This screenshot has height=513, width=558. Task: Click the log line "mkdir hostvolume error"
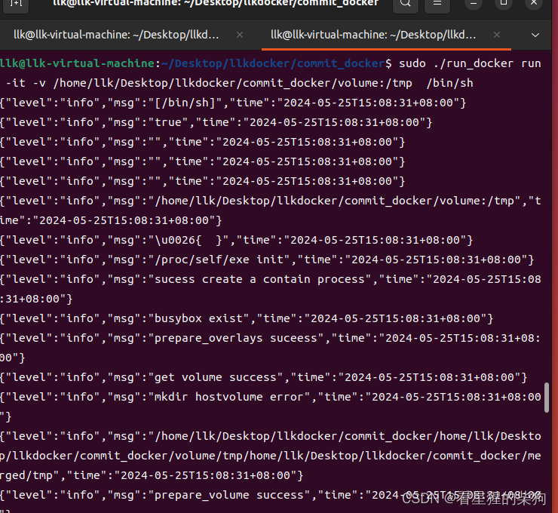271,406
